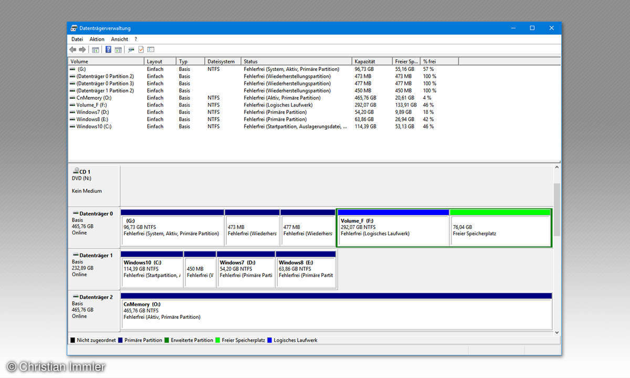Select the (G:) 96,73 GB NTFS partition block
The image size is (630, 378).
pos(173,227)
